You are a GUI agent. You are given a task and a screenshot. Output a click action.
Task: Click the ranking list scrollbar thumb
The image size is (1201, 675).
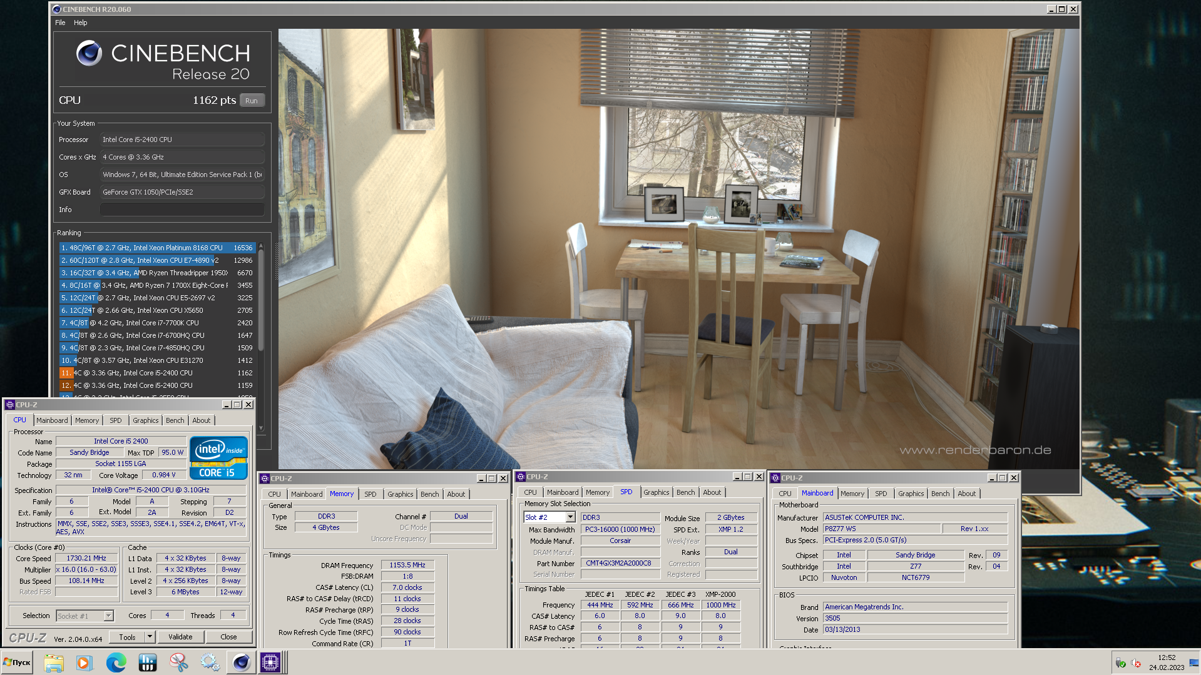coord(261,300)
